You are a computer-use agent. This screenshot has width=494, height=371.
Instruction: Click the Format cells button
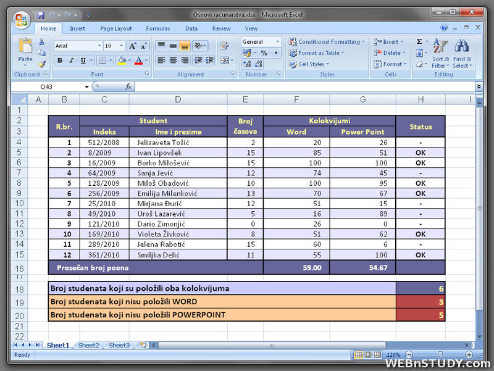tap(390, 64)
